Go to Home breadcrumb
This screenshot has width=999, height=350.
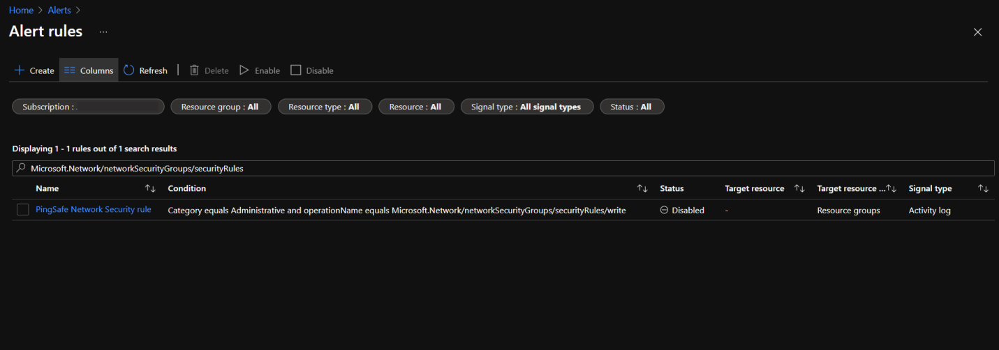tap(21, 10)
